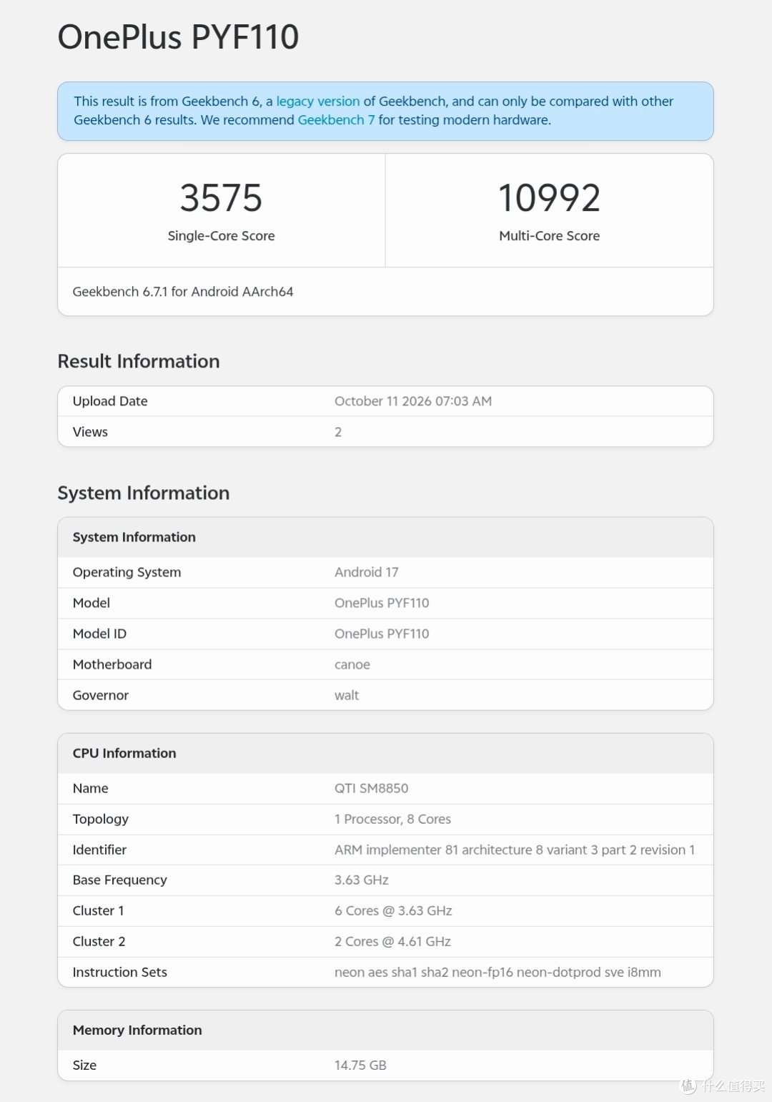Click the "Result Information" heading
The width and height of the screenshot is (772, 1102).
(x=139, y=361)
